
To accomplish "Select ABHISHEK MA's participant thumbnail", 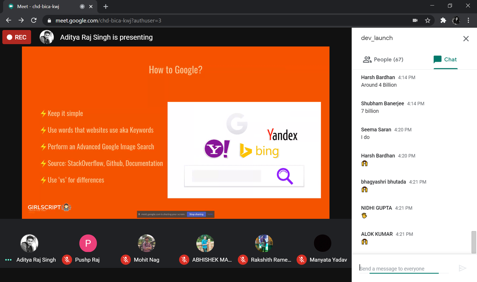I will tap(205, 243).
